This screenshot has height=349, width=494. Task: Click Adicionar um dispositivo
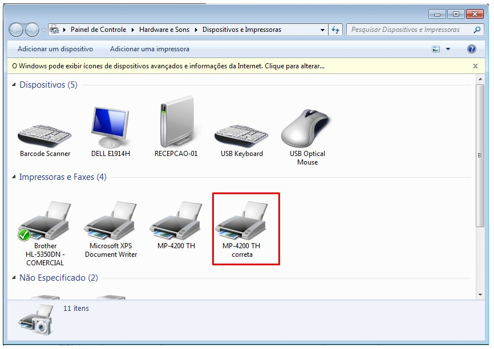pos(55,49)
